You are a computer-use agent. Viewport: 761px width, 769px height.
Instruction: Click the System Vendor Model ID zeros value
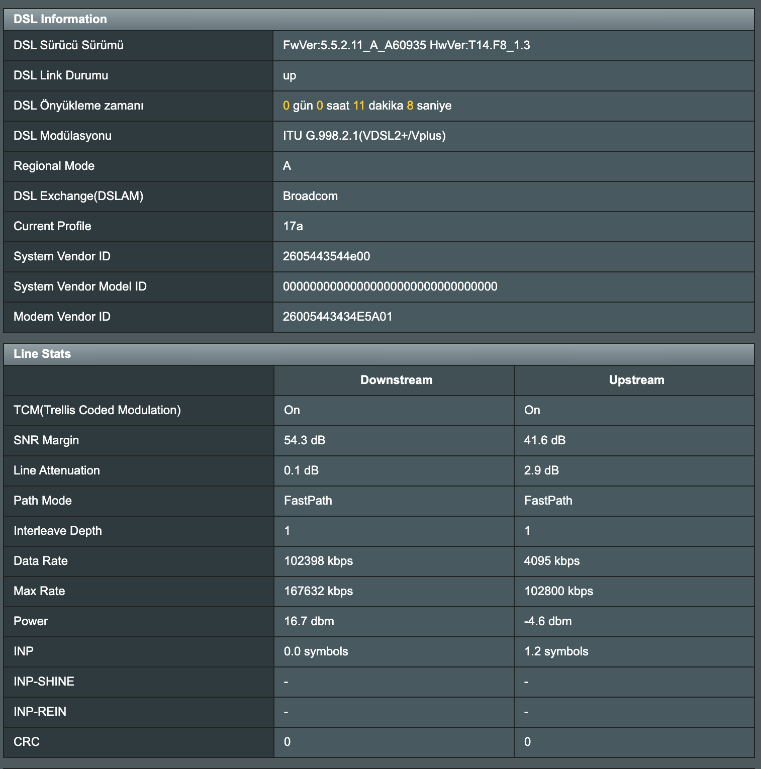pos(390,286)
